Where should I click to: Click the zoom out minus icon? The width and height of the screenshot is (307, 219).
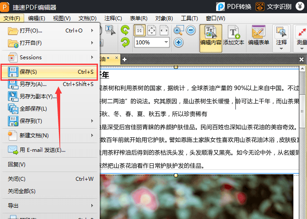191,30
